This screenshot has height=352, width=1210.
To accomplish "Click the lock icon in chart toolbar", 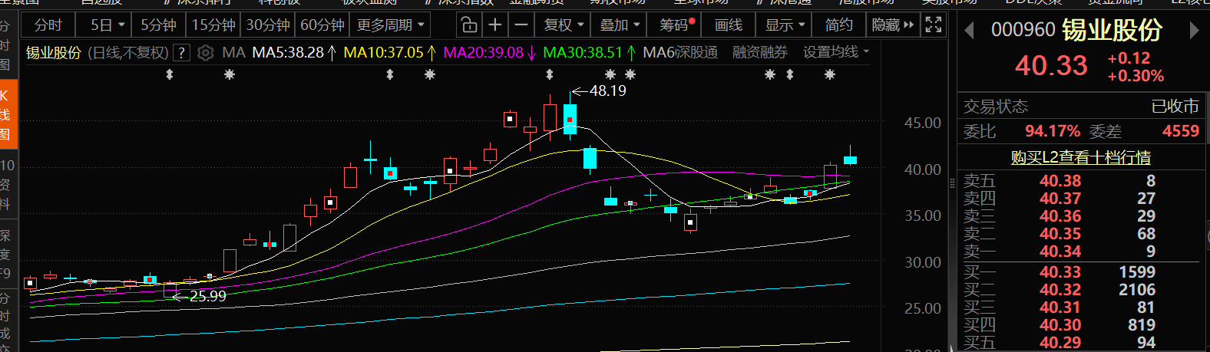I will [468, 25].
